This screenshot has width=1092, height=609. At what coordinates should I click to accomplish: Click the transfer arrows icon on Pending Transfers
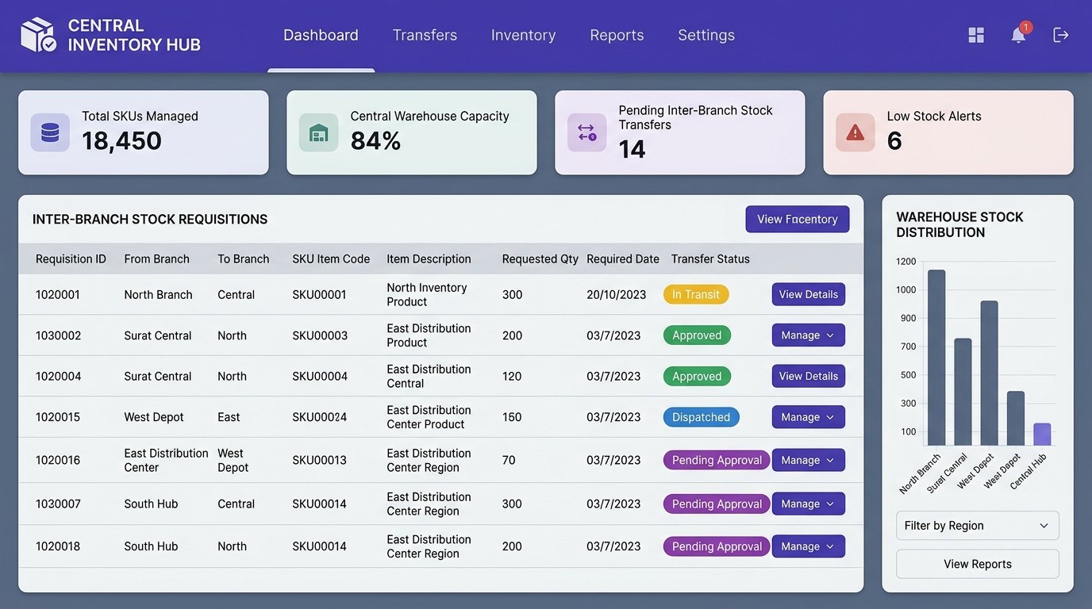[x=586, y=132]
